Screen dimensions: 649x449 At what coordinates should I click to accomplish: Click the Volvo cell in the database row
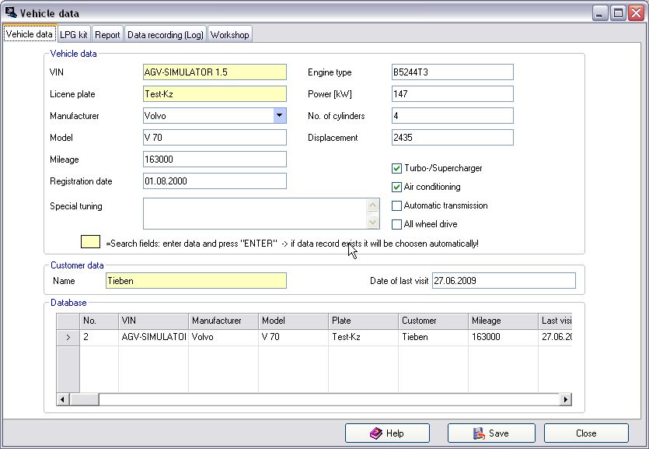point(224,338)
